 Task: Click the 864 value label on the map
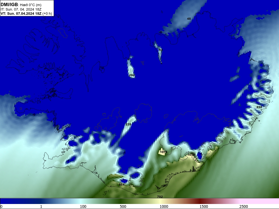tap(122, 185)
